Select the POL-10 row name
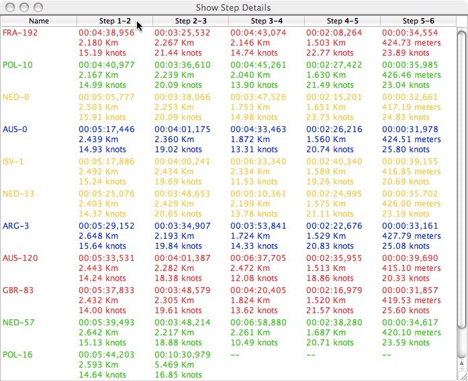 pos(17,64)
